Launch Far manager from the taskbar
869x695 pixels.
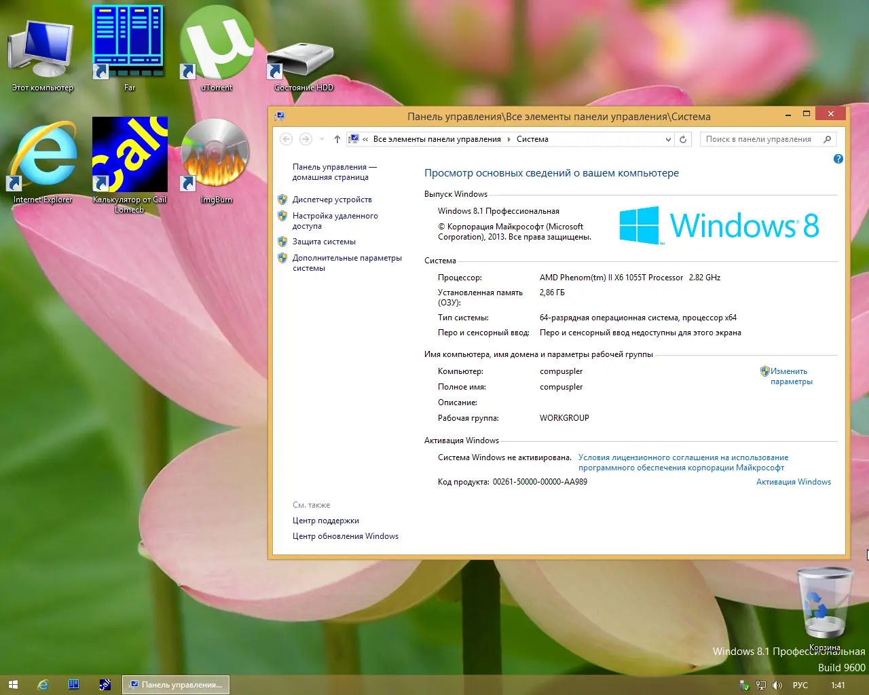(74, 685)
